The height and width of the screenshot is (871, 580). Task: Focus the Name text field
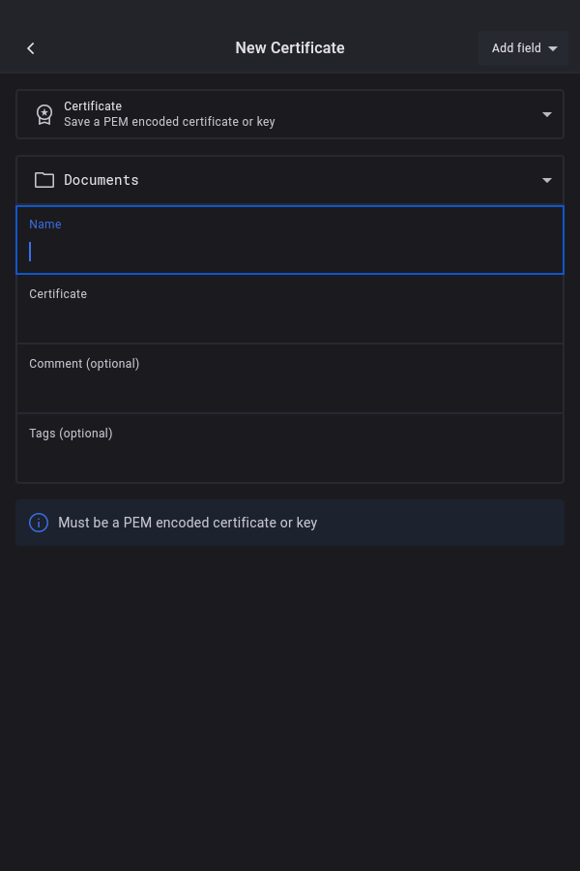[290, 252]
